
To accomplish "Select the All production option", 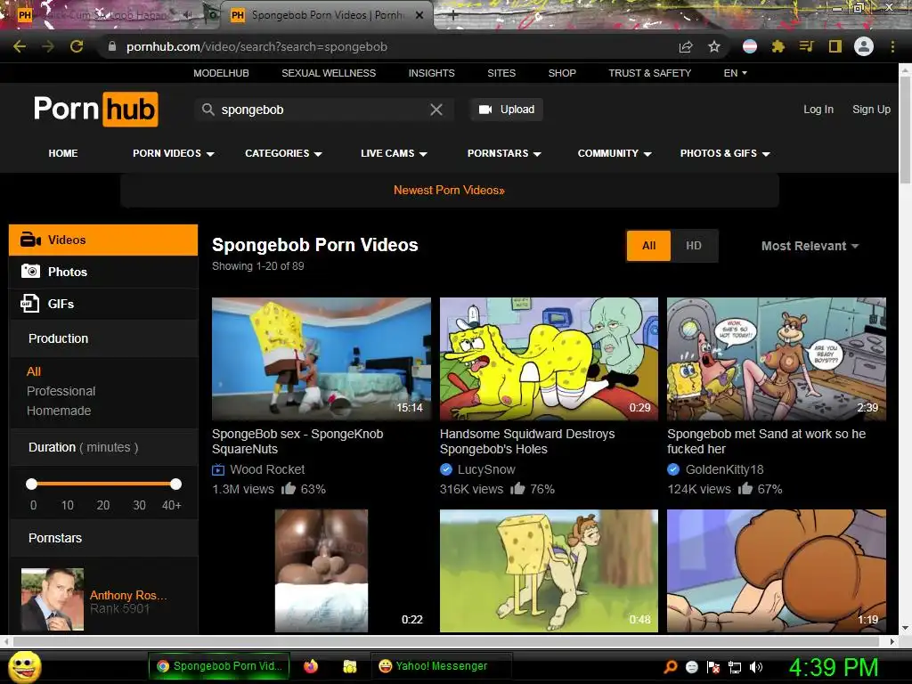I will point(34,371).
